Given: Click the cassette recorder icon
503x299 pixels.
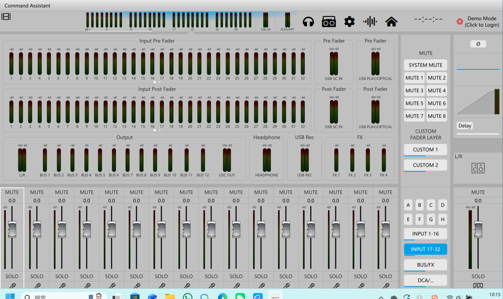Looking at the screenshot, I should tap(329, 21).
